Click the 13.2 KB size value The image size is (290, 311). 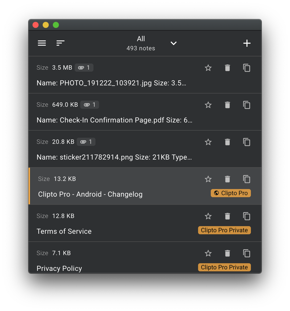click(x=65, y=179)
